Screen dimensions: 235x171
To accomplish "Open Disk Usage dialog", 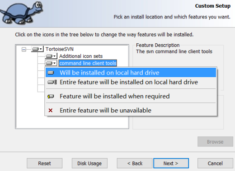I will [89, 163].
